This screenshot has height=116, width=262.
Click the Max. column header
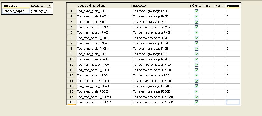click(x=220, y=6)
